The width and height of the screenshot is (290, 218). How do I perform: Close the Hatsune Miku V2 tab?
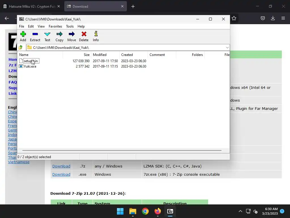[x=59, y=6]
